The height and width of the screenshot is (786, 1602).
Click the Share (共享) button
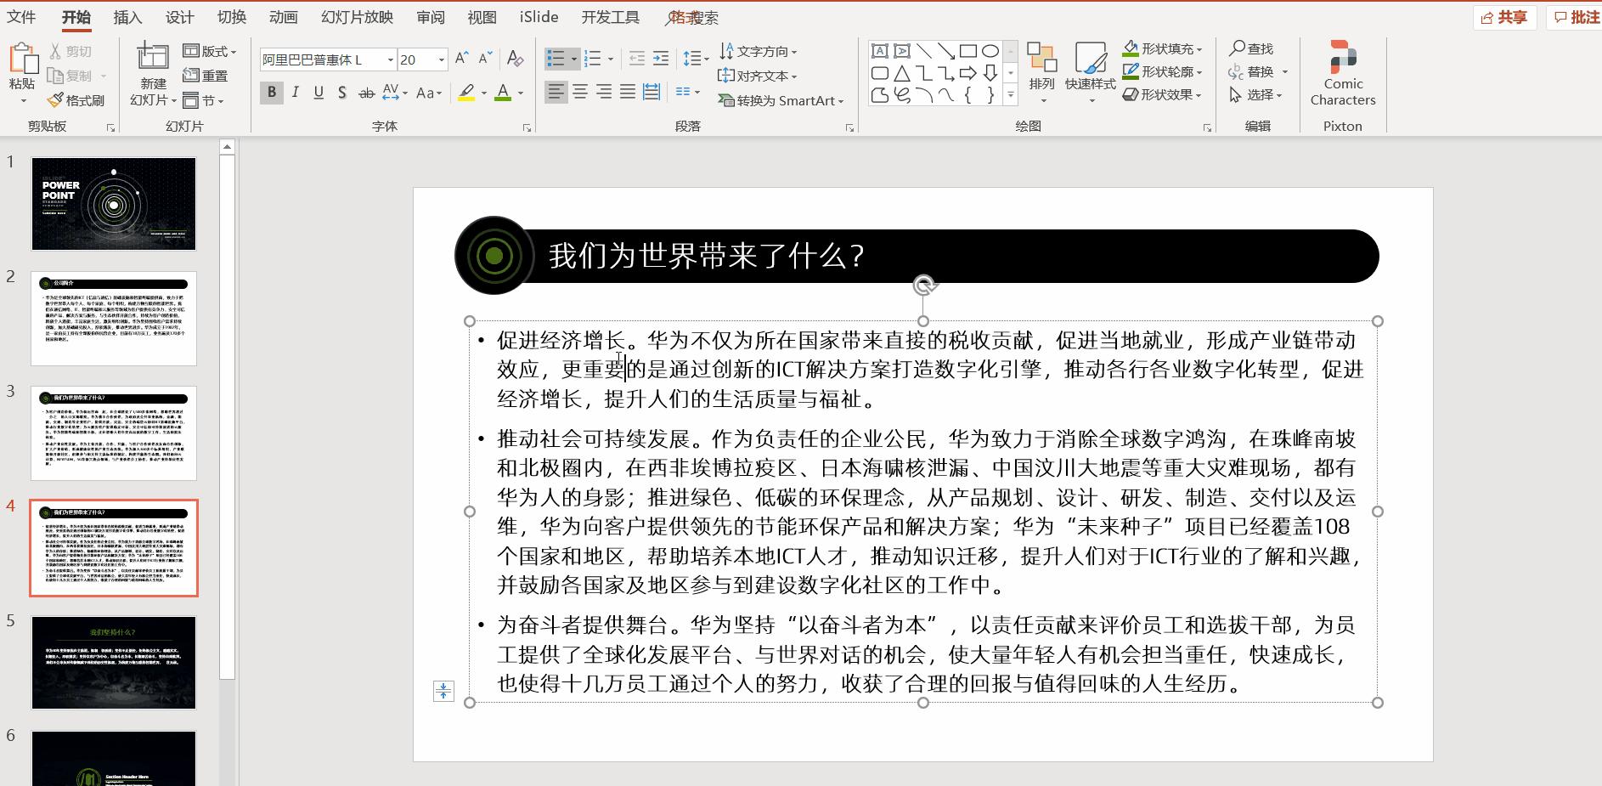pyautogui.click(x=1504, y=17)
